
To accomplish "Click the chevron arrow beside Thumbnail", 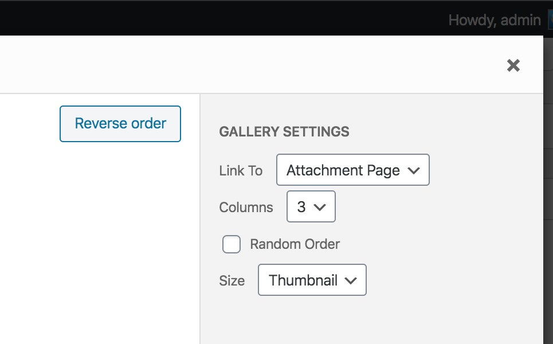I will pos(351,281).
